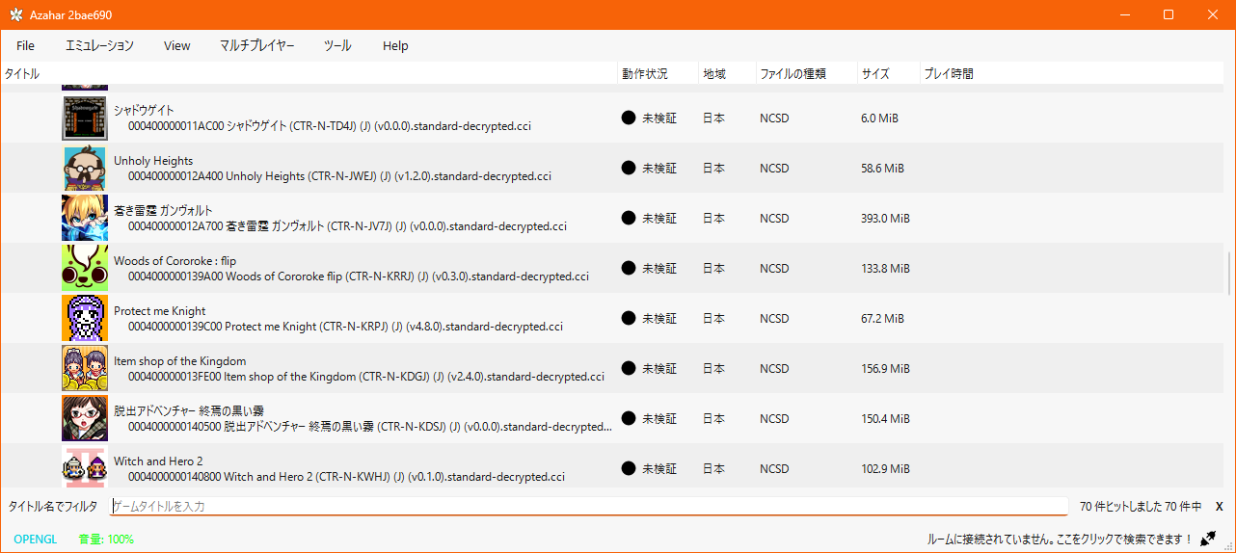
Task: Open the File menu
Action: 25,45
